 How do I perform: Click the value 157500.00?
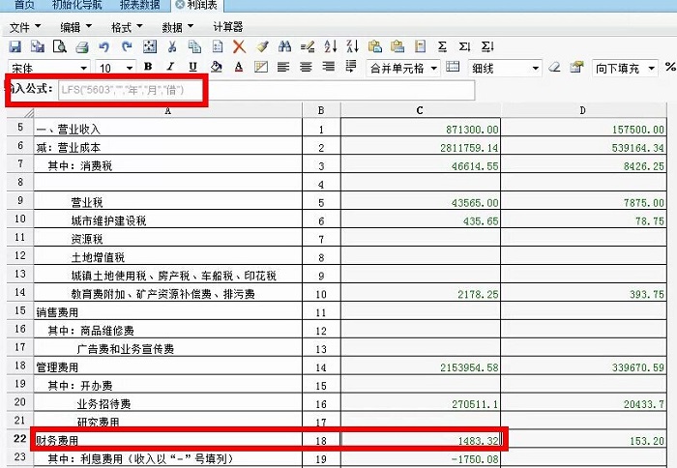click(637, 130)
